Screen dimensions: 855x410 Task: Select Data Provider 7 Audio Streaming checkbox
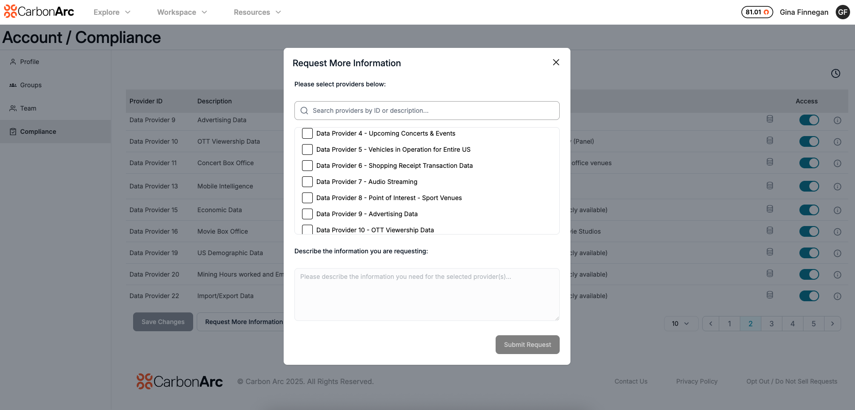(x=307, y=182)
